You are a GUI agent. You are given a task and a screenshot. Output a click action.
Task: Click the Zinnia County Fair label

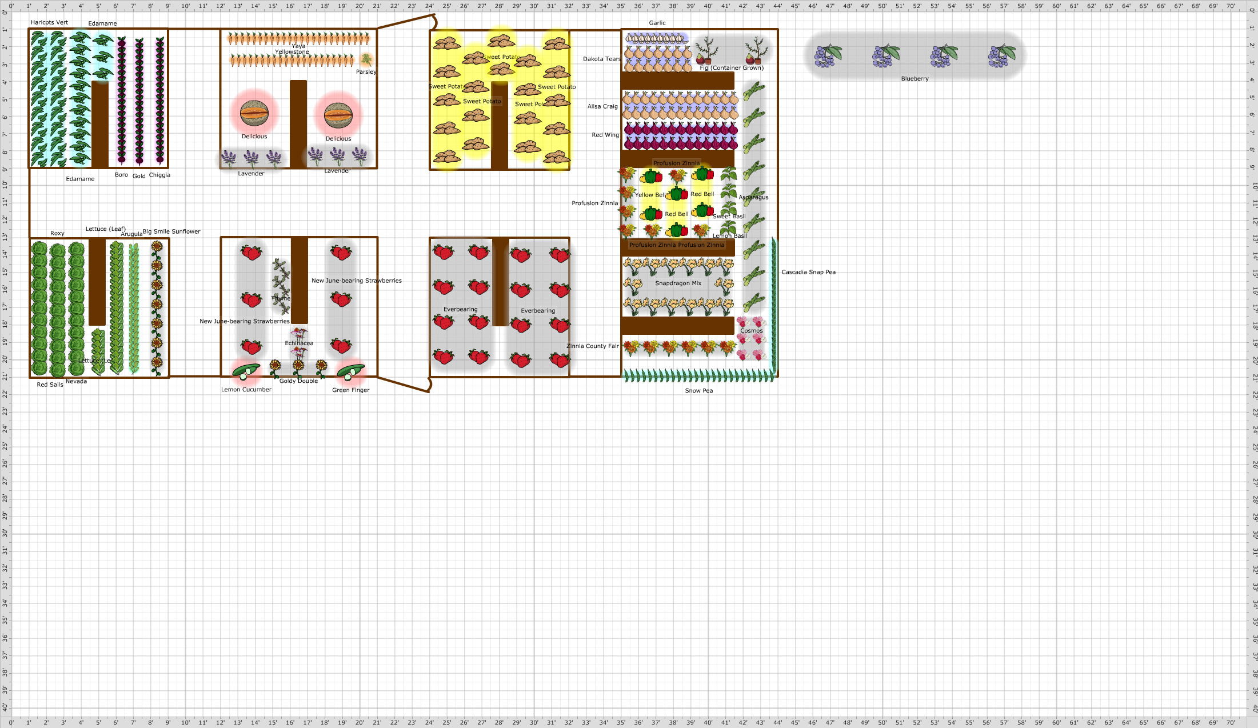point(593,346)
